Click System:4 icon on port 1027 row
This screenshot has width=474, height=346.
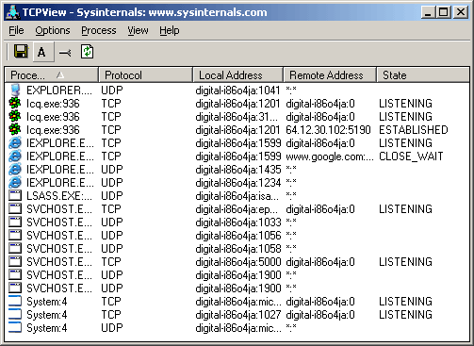pos(14,314)
